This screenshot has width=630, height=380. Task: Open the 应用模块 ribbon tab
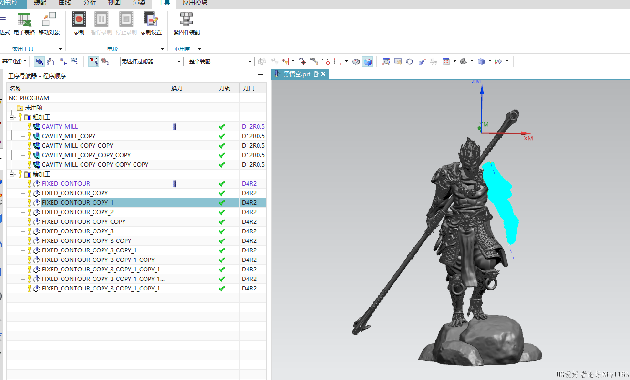point(195,3)
